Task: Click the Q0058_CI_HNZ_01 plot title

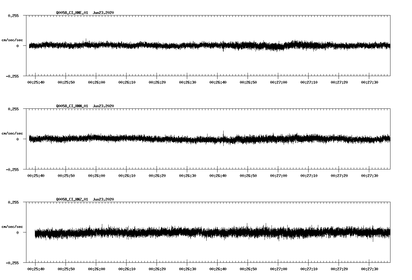Action: [85, 199]
